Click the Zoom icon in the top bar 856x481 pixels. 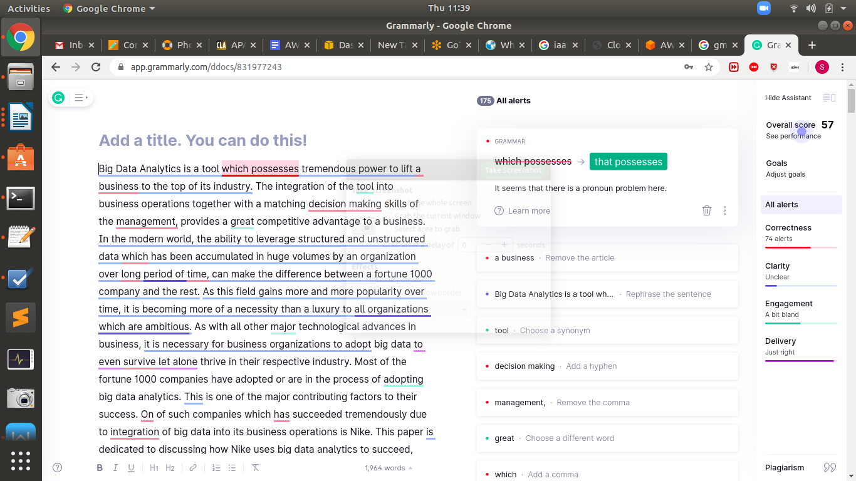(x=764, y=8)
